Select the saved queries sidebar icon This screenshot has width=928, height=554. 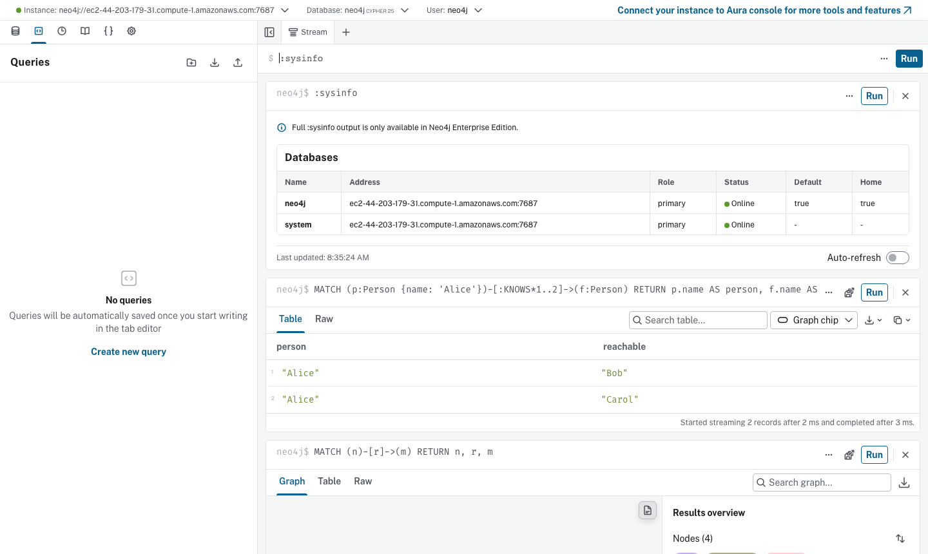click(39, 31)
